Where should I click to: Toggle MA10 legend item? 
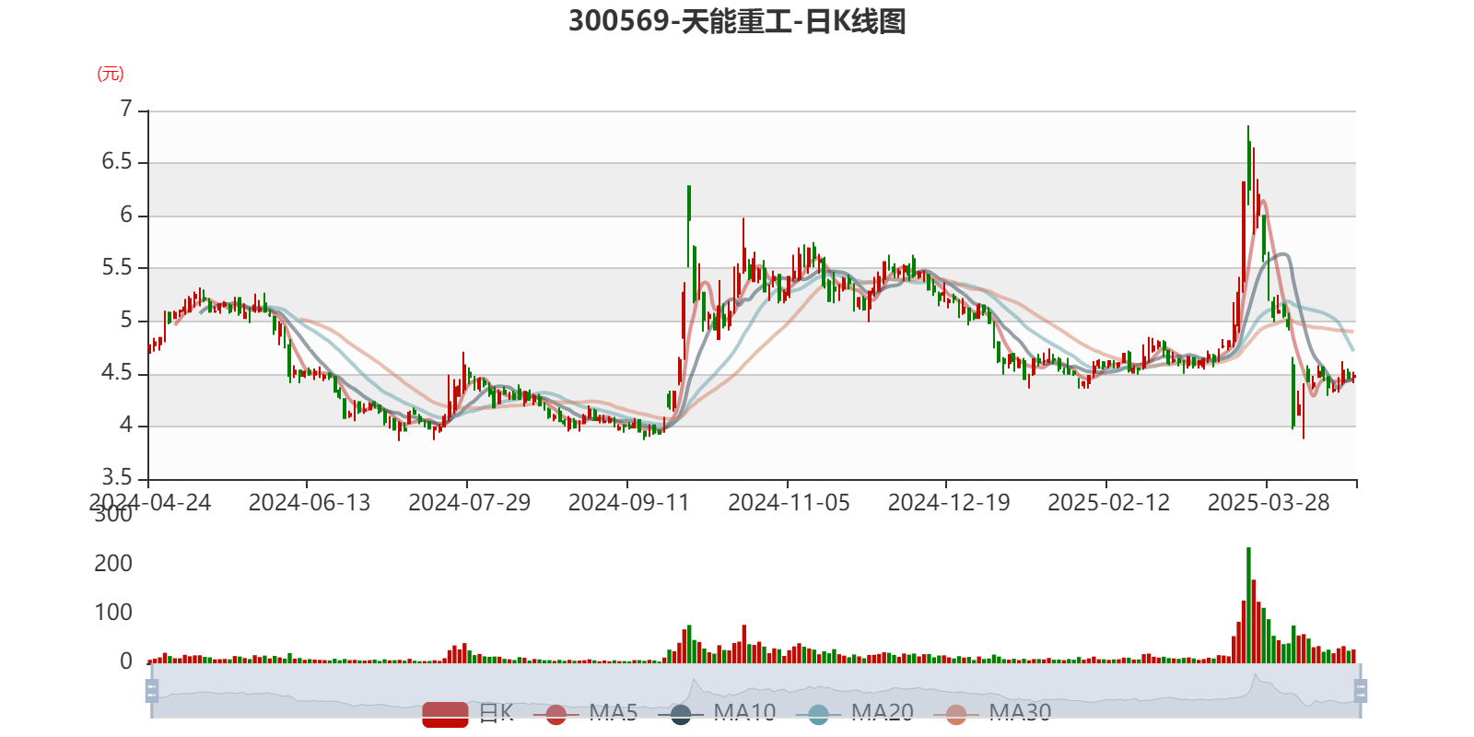coord(717,713)
